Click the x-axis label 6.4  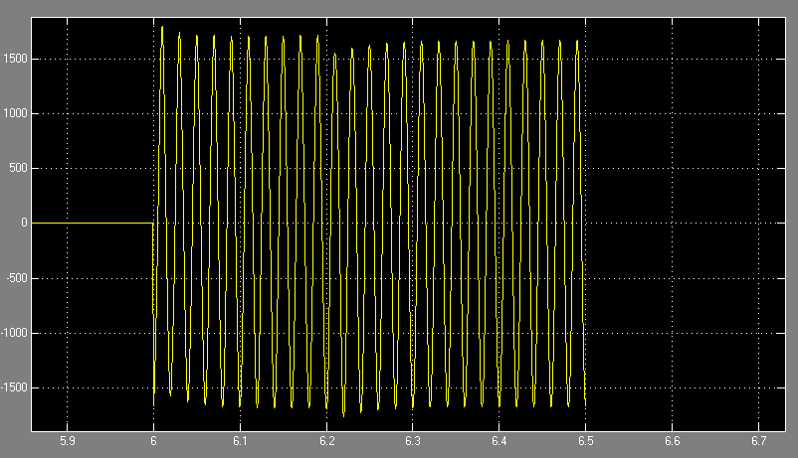[499, 441]
